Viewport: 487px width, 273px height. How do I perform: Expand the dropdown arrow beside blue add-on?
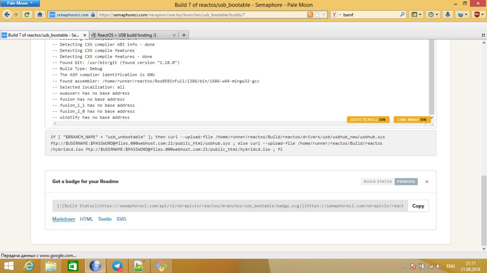[x=466, y=15]
